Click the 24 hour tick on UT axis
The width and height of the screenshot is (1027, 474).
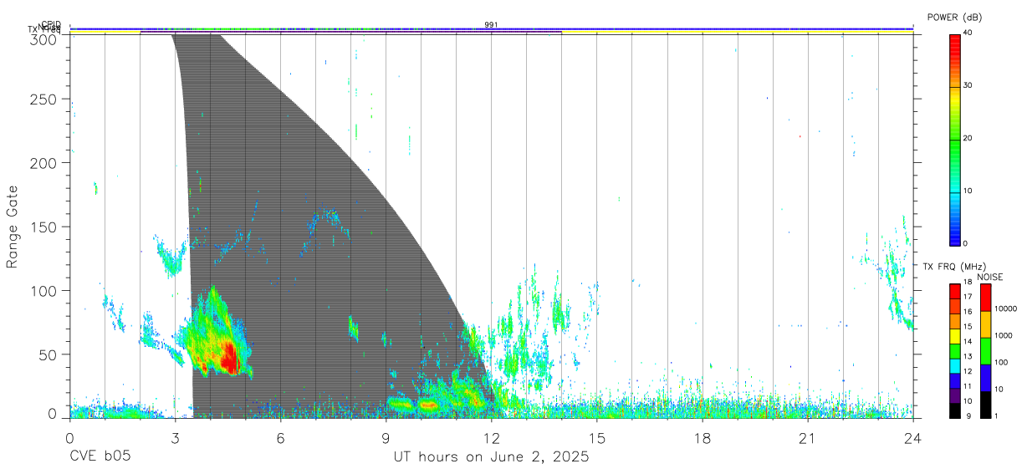tap(913, 437)
